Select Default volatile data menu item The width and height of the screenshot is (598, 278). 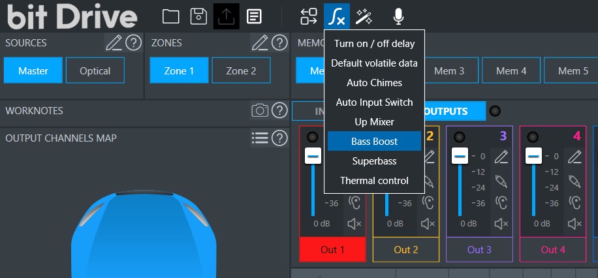[374, 63]
